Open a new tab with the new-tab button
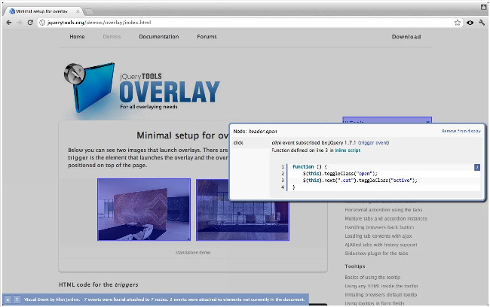This screenshot has height=307, width=490. (x=89, y=11)
